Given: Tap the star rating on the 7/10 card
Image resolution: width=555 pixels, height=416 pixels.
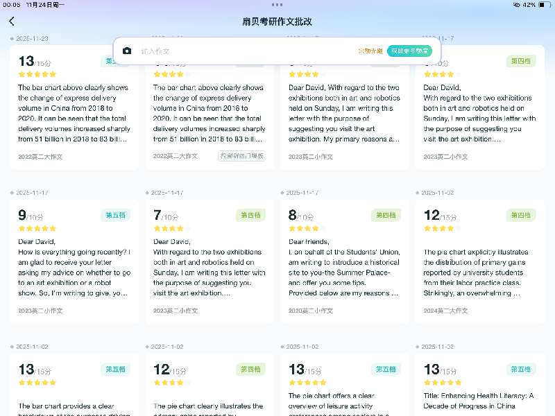Looking at the screenshot, I should tap(168, 228).
